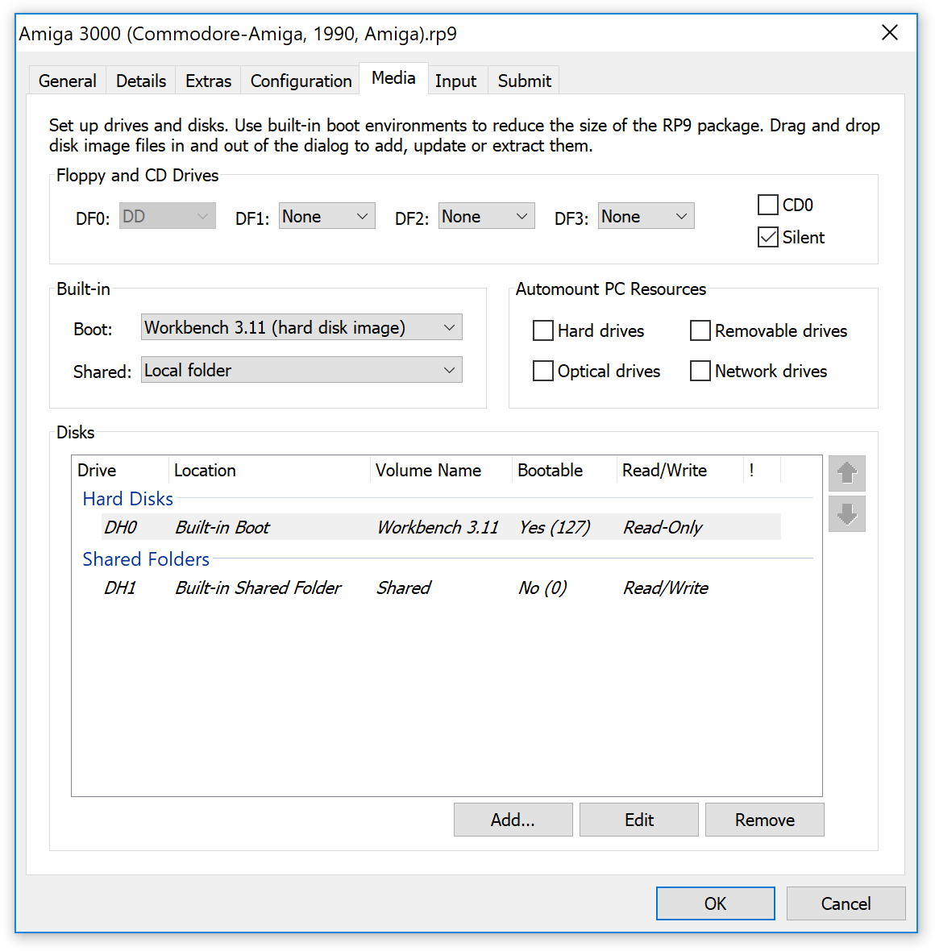Enable automount for Hard drives

(543, 330)
